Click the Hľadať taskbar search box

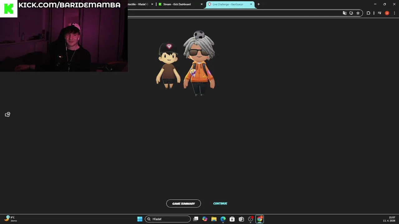tap(168, 219)
